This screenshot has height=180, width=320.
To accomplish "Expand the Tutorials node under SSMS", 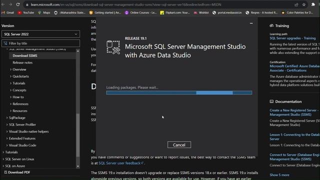I will (x=10, y=83).
